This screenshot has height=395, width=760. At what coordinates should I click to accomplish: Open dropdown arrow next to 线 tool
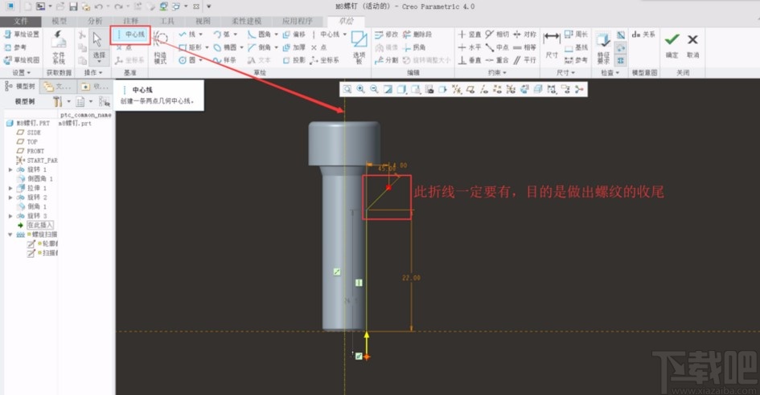201,35
